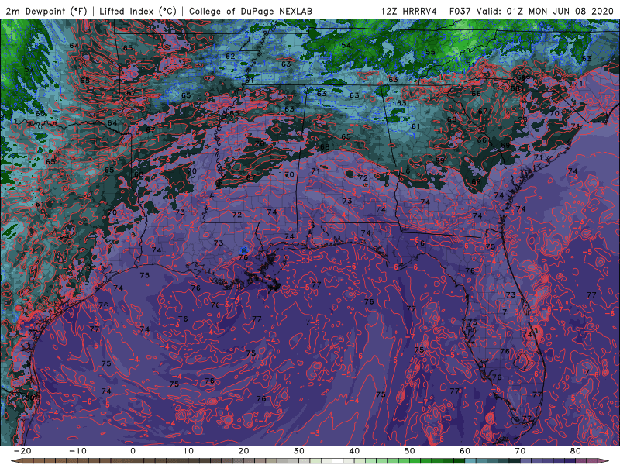Screen dimensions: 620x465
Task: Click the '55' dewpoint value on map
Action: [x=430, y=52]
